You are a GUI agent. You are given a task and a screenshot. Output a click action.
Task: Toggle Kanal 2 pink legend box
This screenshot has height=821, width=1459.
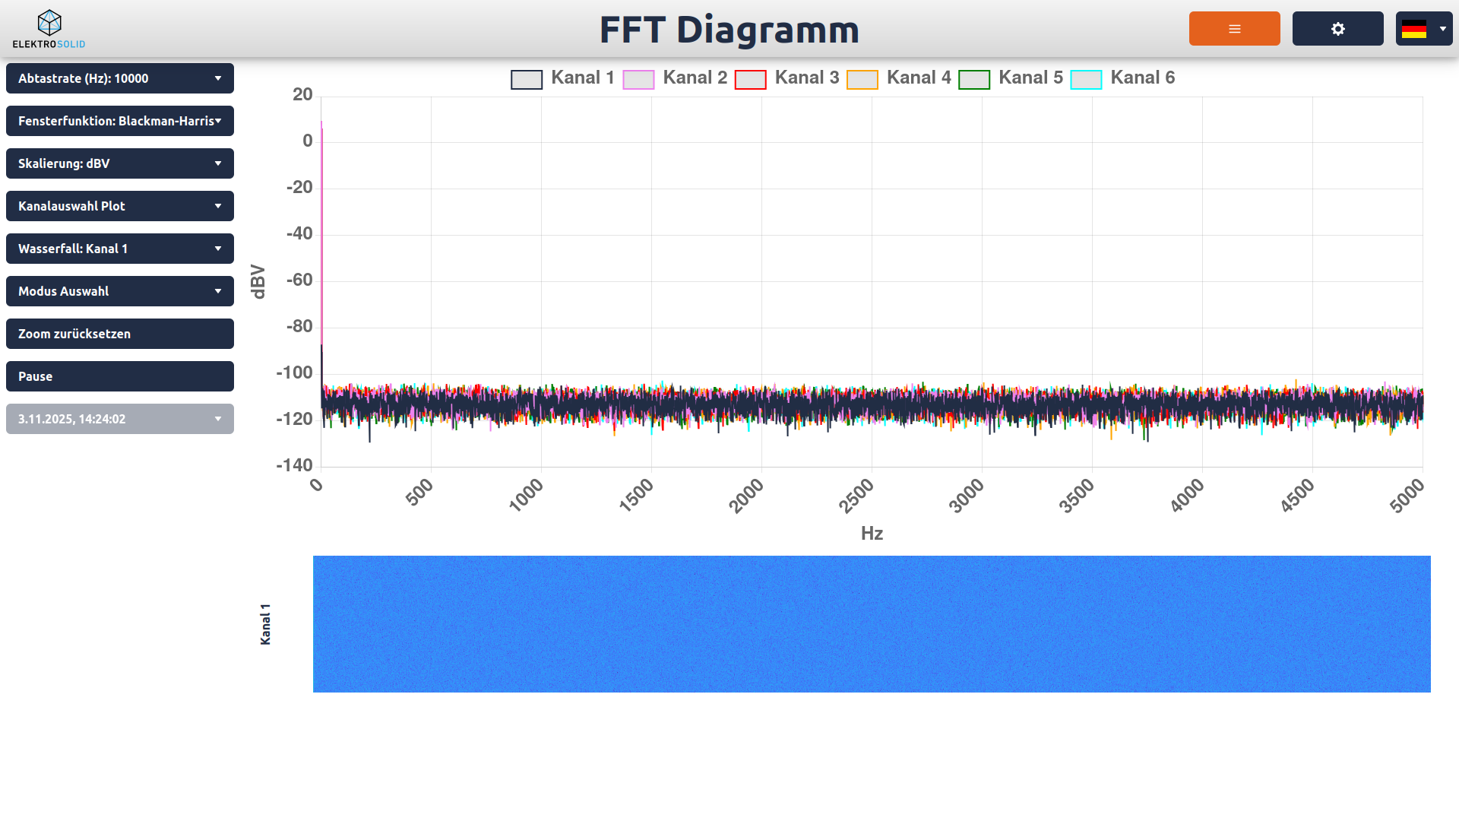click(638, 79)
